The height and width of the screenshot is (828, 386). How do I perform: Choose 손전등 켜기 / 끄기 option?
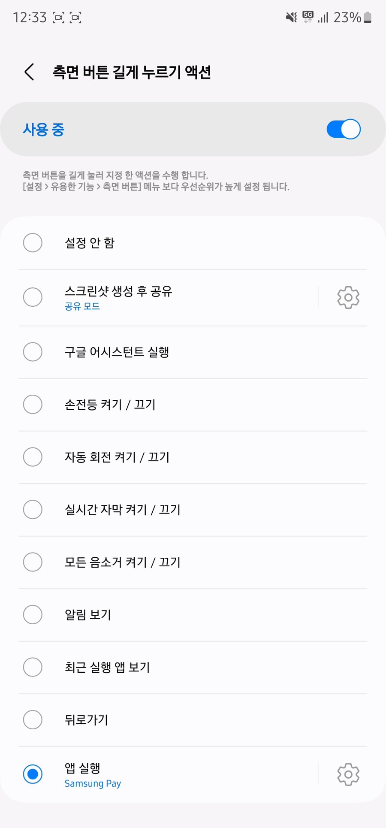tap(193, 405)
